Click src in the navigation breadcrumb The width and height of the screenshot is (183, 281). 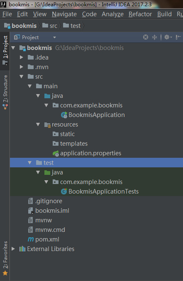click(x=50, y=26)
